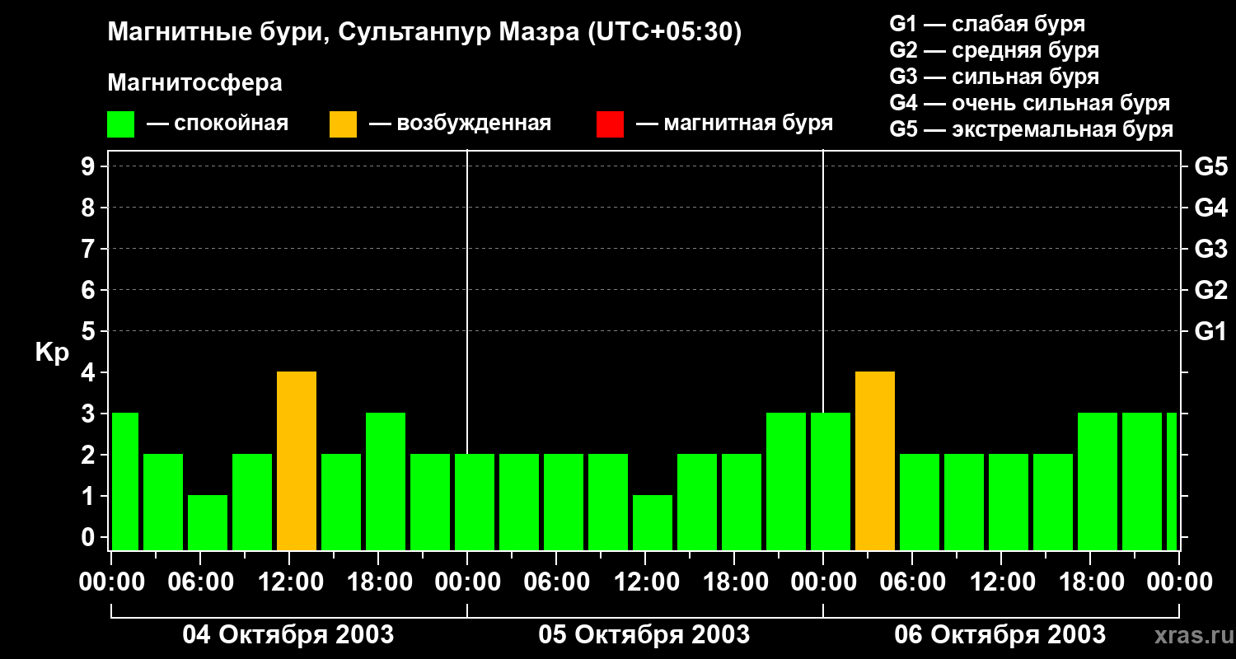Click the 18:00 time label for 04 Октября
This screenshot has width=1236, height=659.
[x=378, y=582]
